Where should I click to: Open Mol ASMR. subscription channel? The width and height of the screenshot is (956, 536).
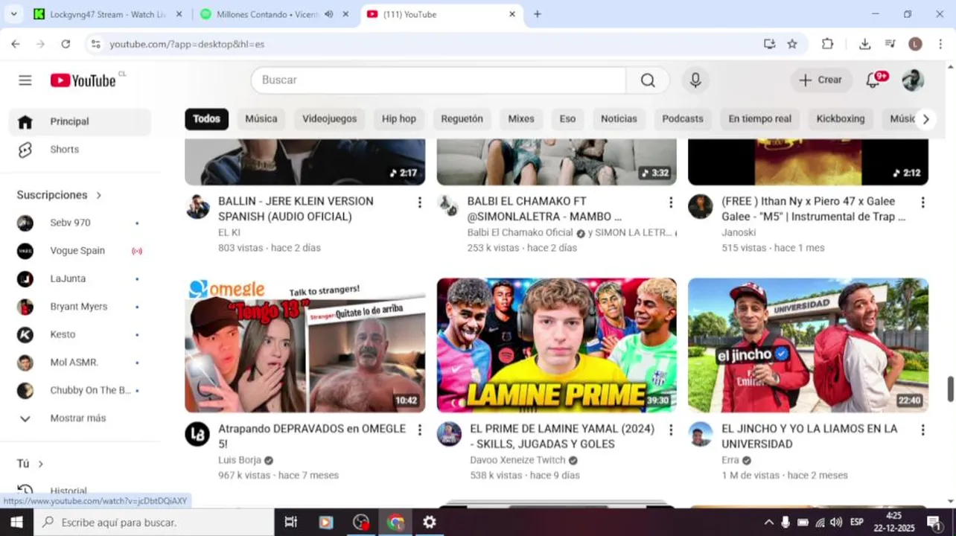[x=80, y=363]
